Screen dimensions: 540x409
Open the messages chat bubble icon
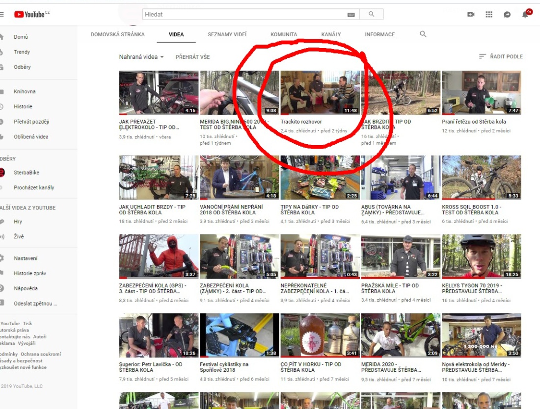507,14
